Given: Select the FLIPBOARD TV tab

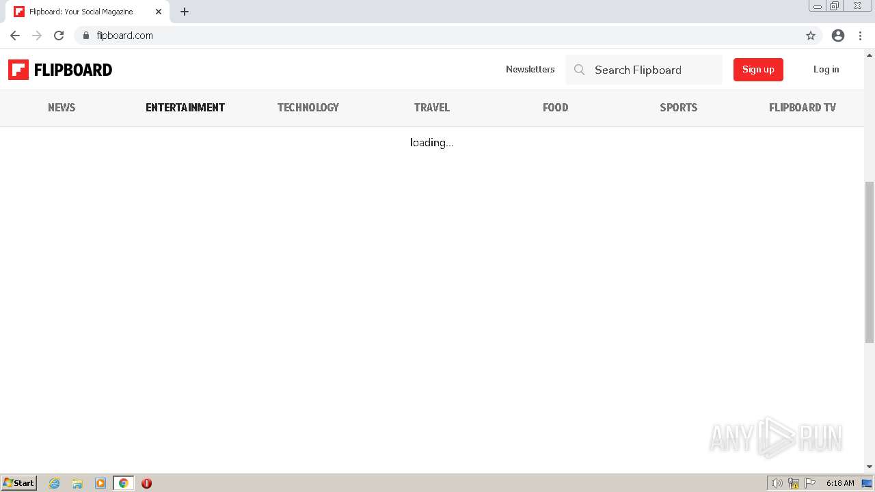Looking at the screenshot, I should (x=803, y=107).
